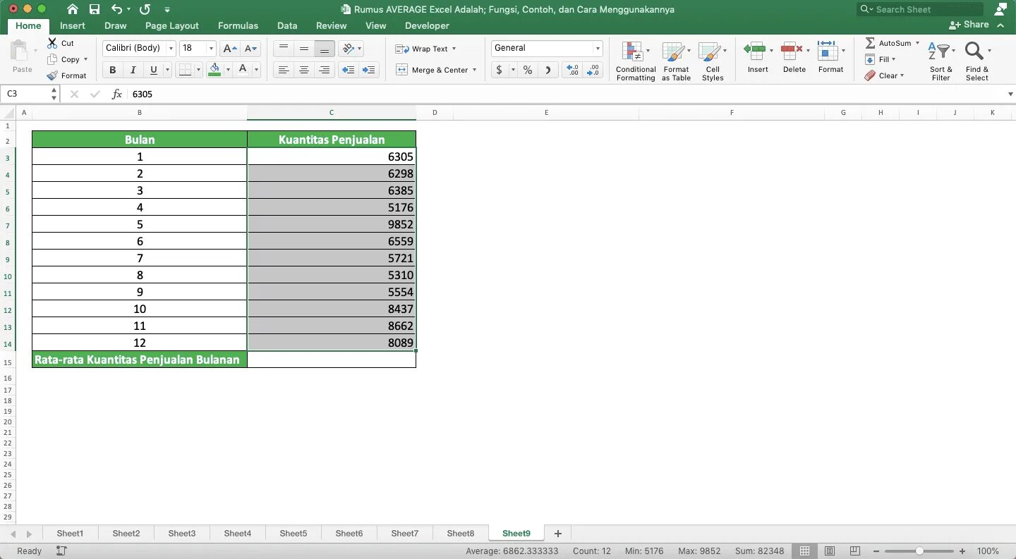Apply comma style format
This screenshot has height=559, width=1016.
(548, 70)
